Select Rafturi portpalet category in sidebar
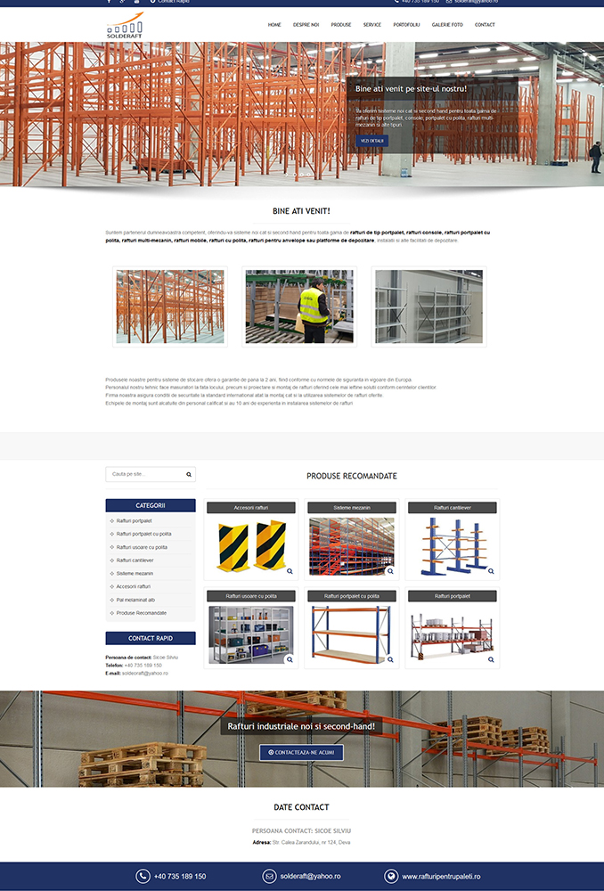604x891 pixels. (x=134, y=520)
